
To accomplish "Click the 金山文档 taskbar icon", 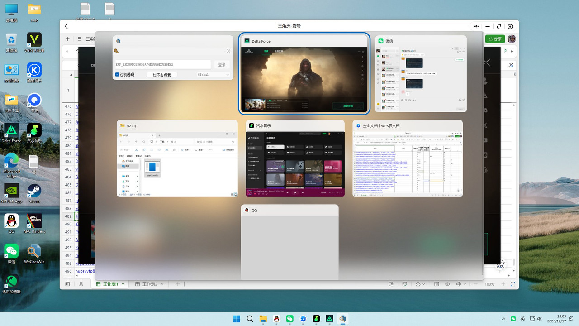I will [303, 319].
